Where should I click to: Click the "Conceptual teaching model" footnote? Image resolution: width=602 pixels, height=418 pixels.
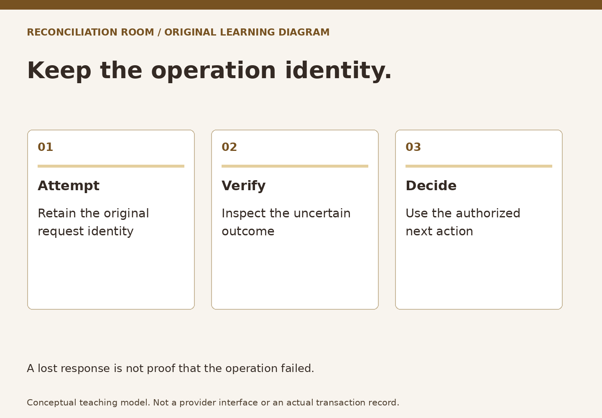pyautogui.click(x=213, y=403)
